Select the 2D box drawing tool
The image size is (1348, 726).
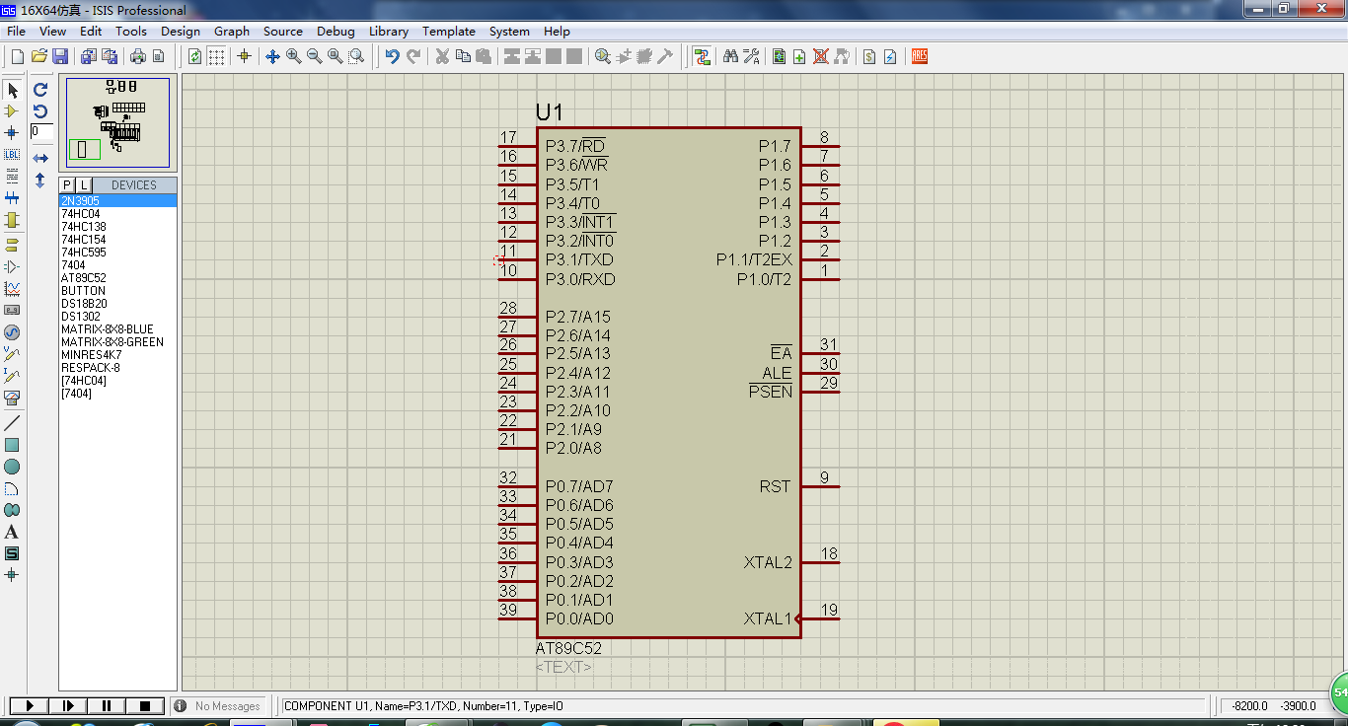pyautogui.click(x=12, y=445)
